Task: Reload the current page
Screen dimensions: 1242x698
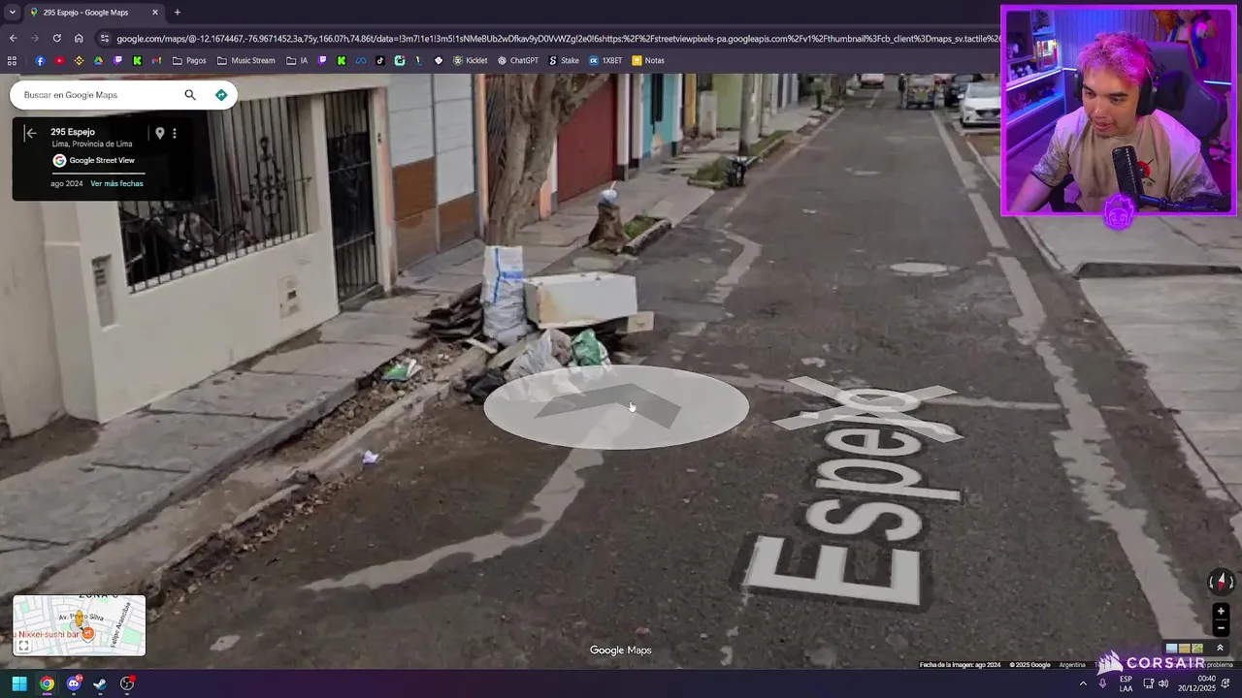Action: tap(56, 39)
